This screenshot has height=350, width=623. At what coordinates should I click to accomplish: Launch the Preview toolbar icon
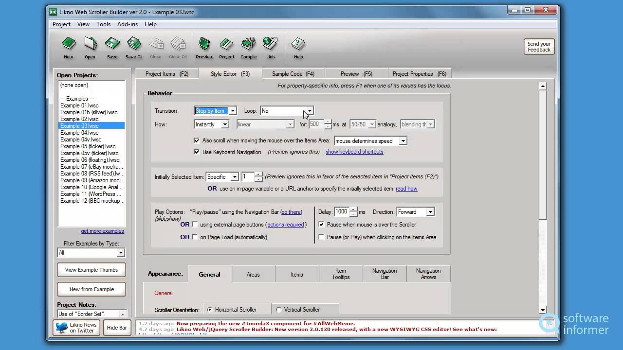(204, 48)
